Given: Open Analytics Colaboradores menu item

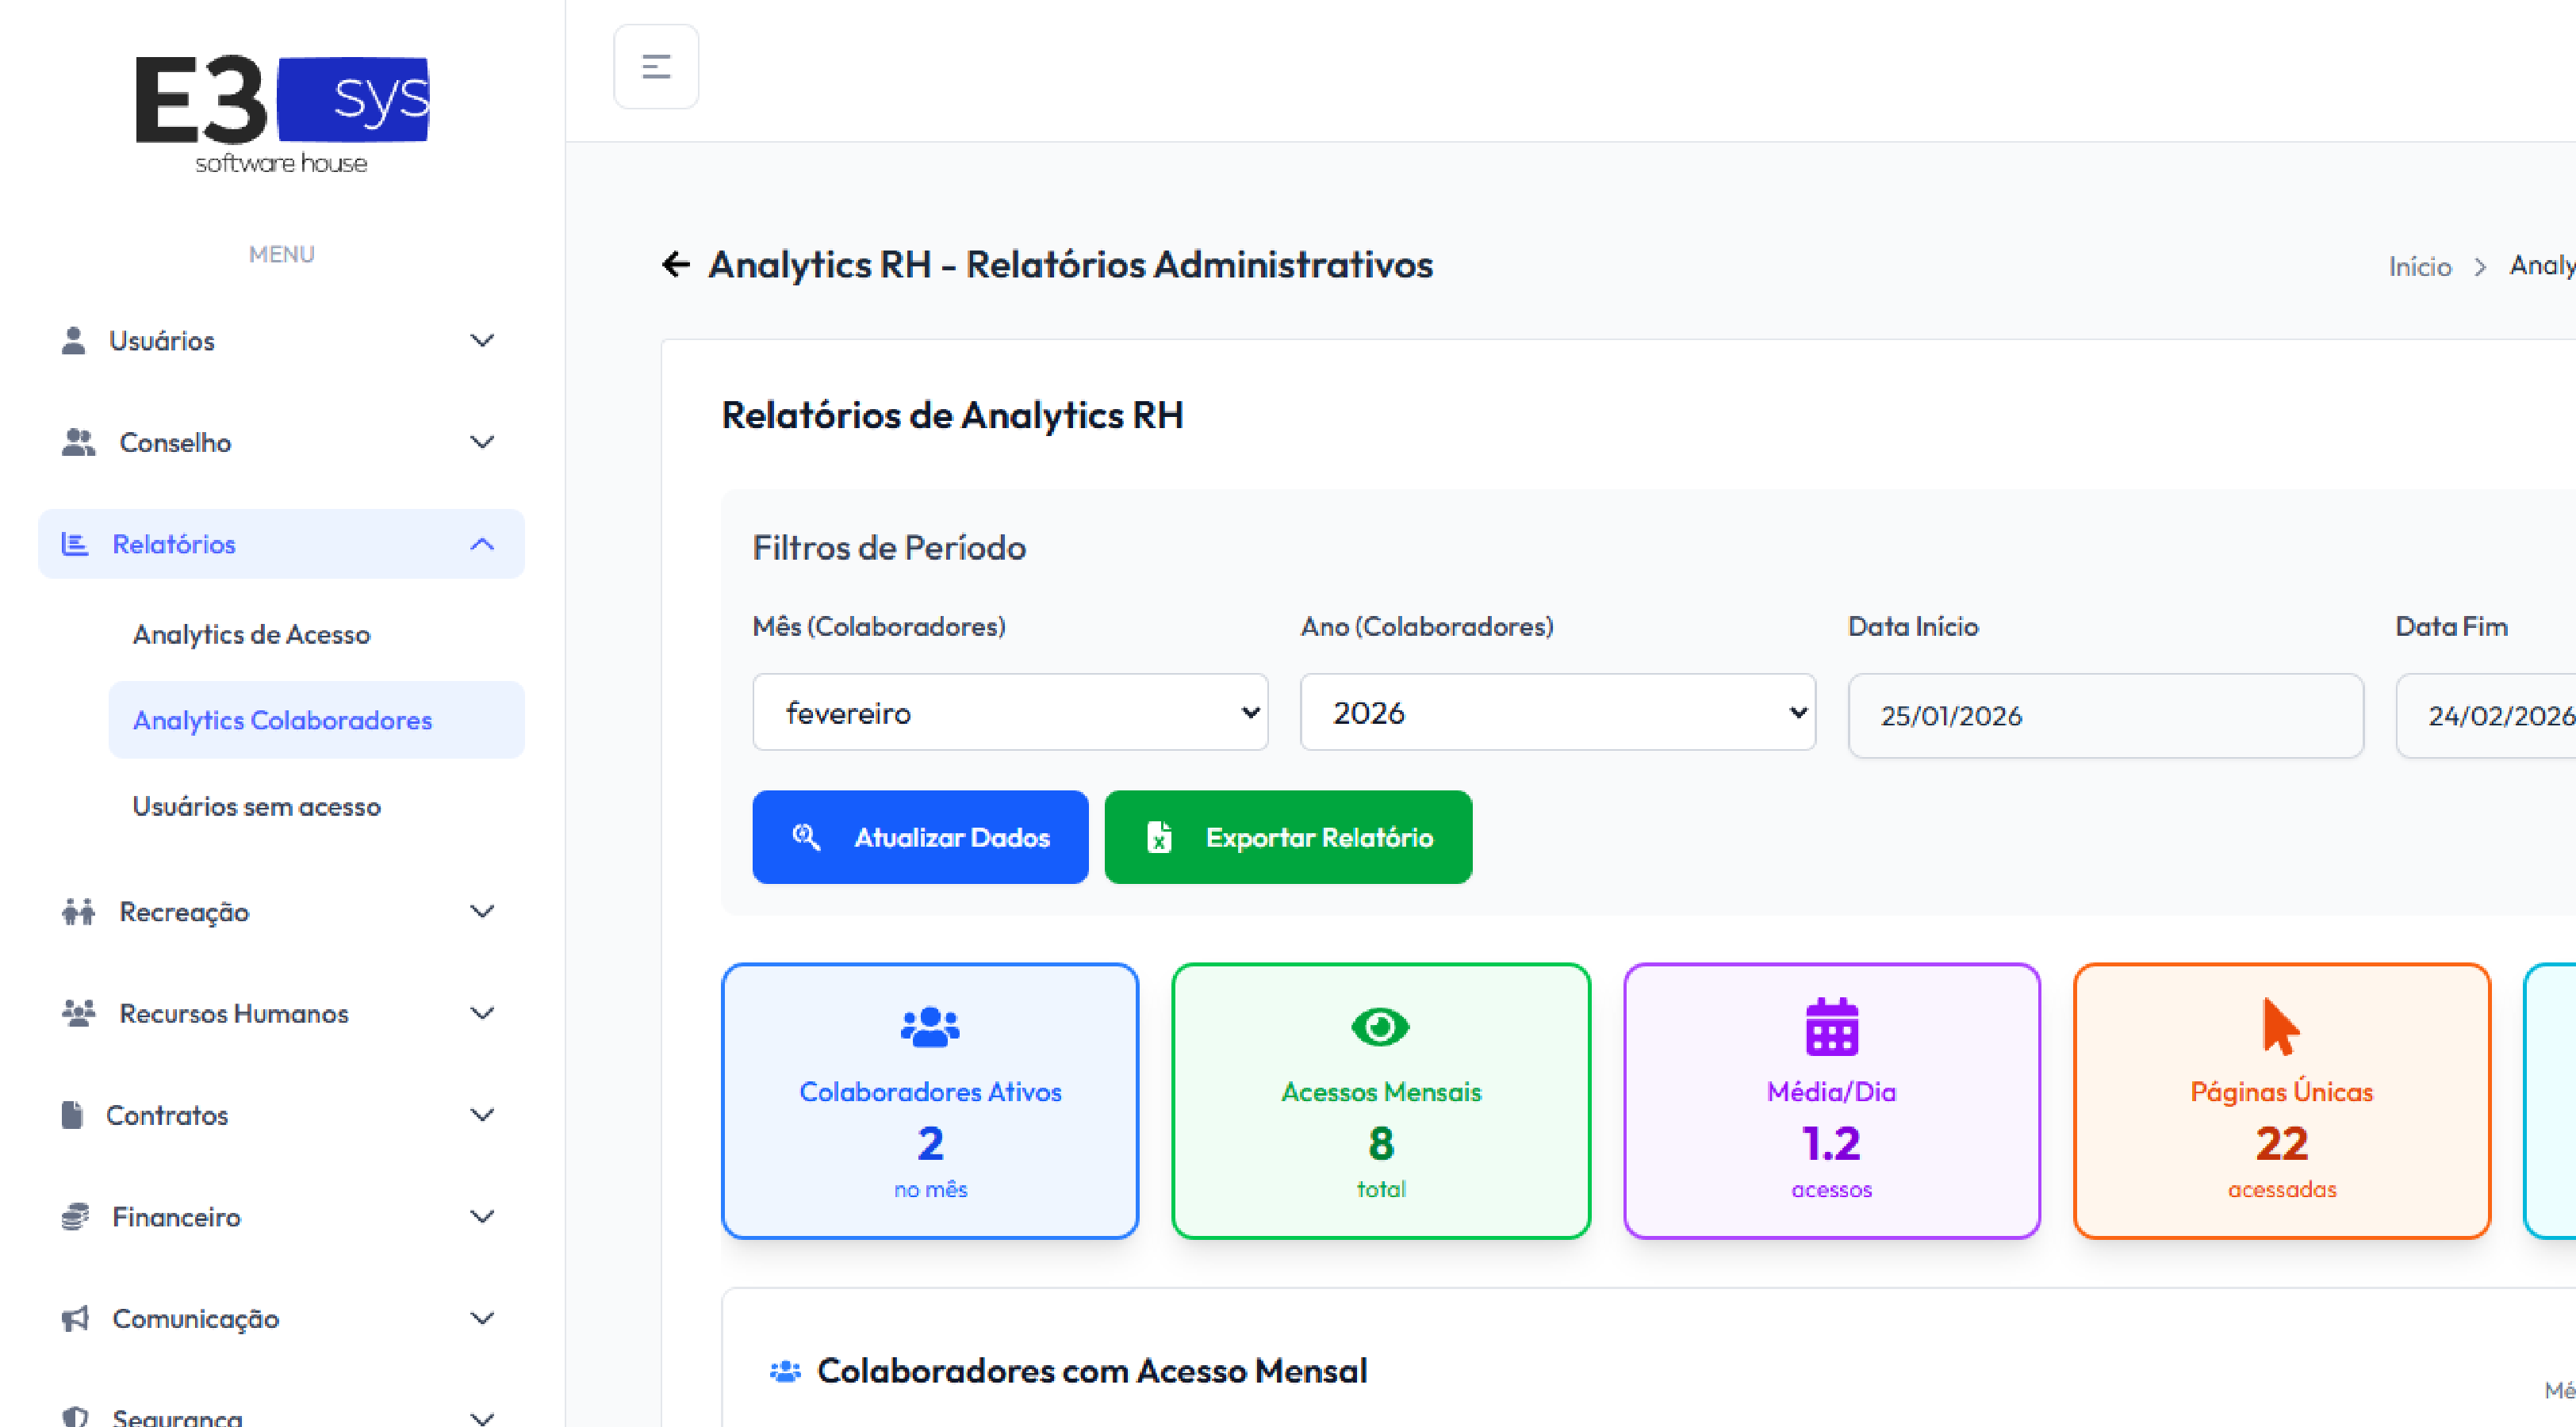Looking at the screenshot, I should click(283, 721).
